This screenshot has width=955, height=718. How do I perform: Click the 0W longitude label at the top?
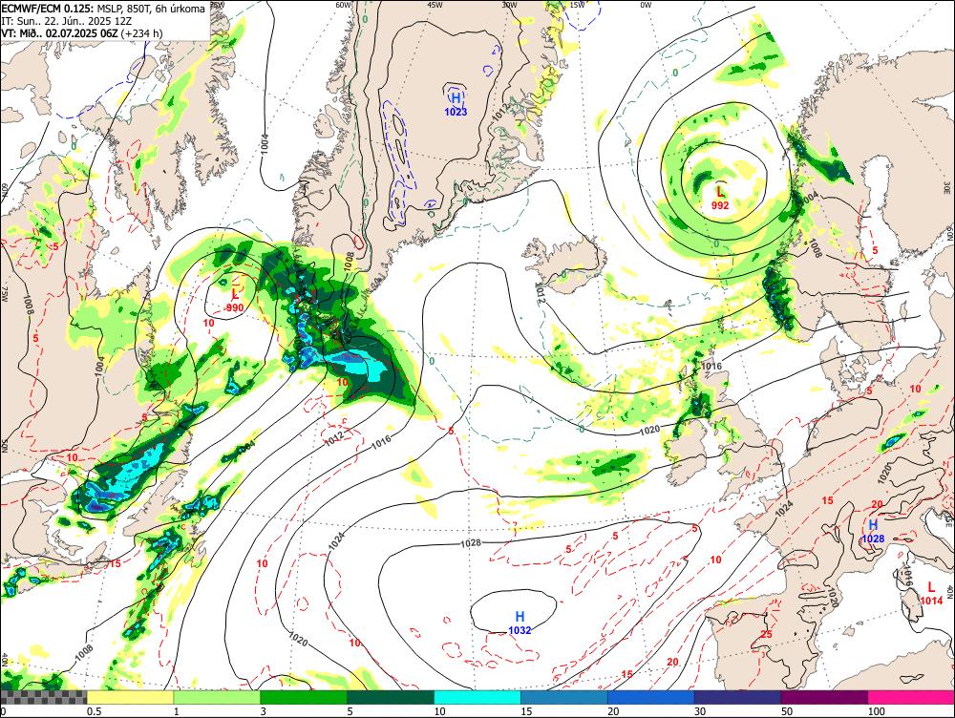click(x=646, y=5)
